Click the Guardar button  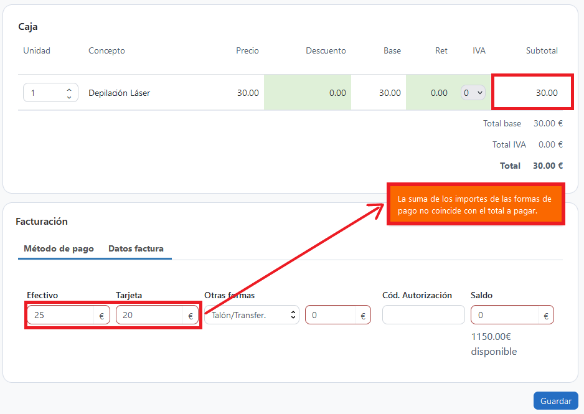[556, 400]
